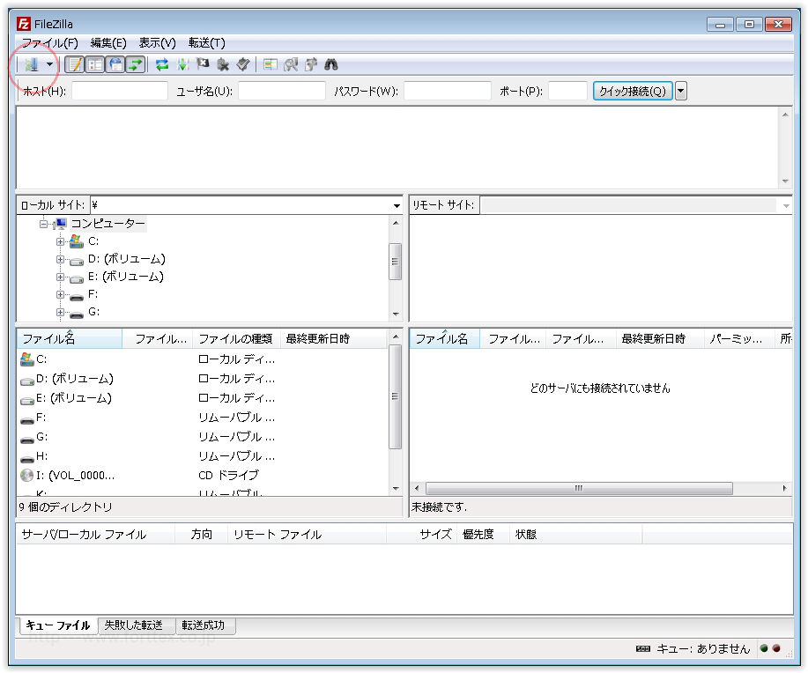Toggle synchronized browsing icon
Screen dimensions: 808x673
click(x=311, y=64)
